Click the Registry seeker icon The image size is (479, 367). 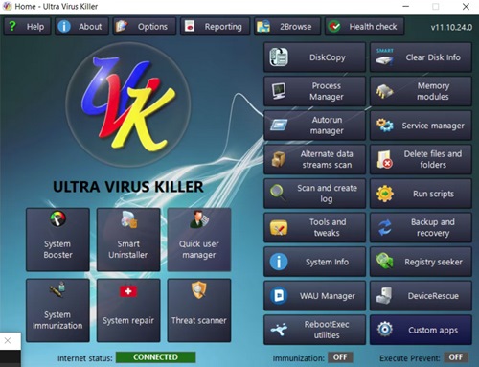tap(384, 261)
